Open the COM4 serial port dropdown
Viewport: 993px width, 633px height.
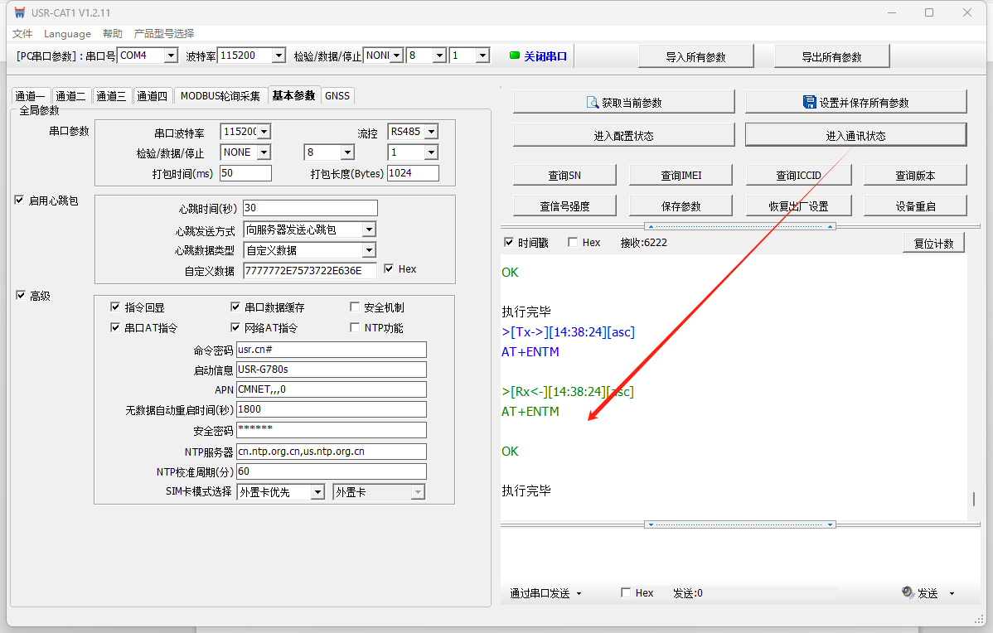171,56
